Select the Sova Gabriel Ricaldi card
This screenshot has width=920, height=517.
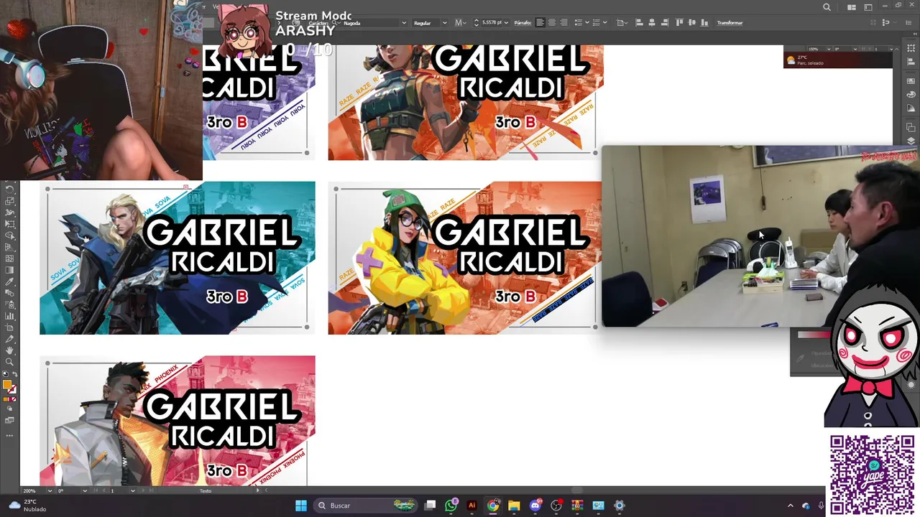(177, 258)
